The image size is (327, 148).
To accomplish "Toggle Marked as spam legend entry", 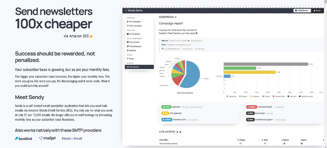I will pyautogui.click(x=306, y=96).
